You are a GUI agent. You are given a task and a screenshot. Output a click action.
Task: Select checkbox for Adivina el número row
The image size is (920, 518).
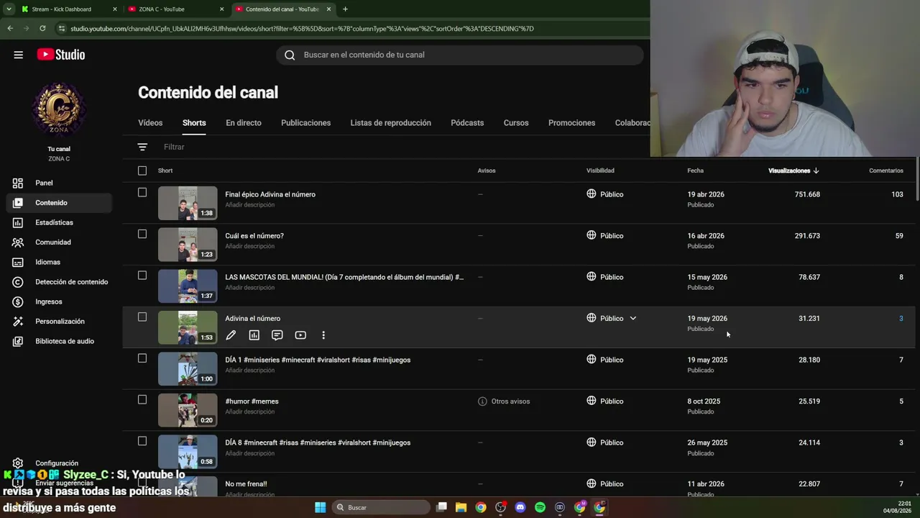pos(142,317)
